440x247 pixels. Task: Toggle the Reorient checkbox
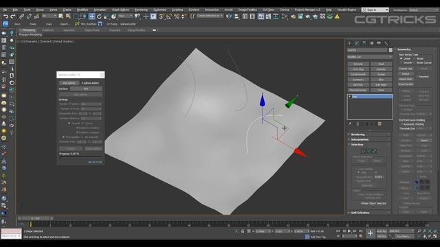pos(417,76)
